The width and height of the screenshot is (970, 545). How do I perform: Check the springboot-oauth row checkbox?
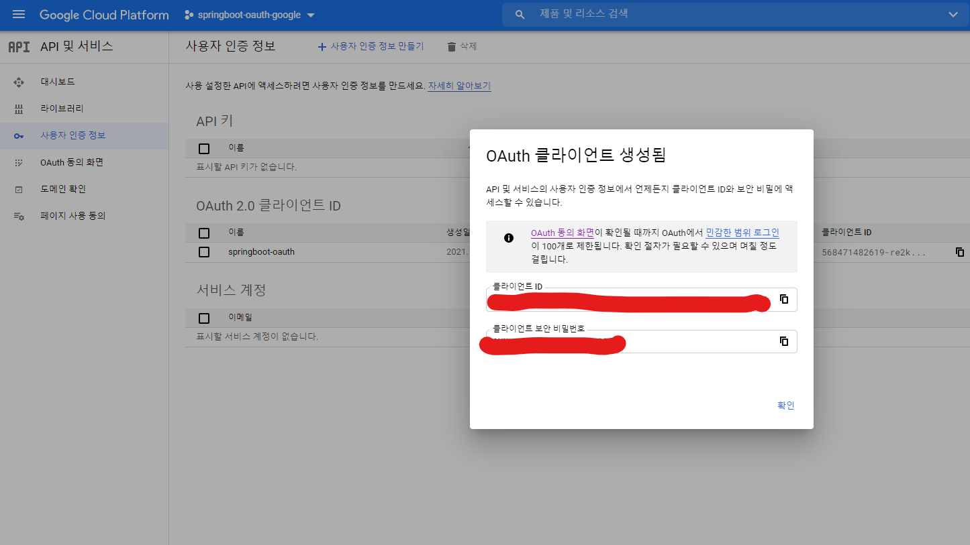[x=204, y=252]
